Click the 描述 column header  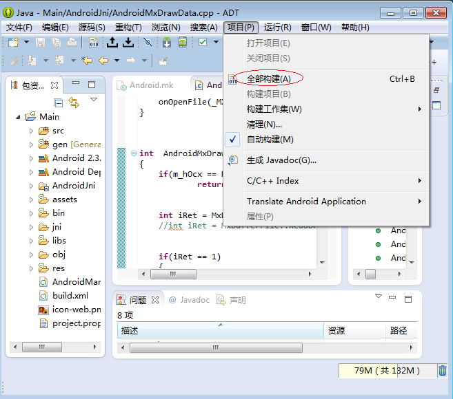[x=130, y=330]
